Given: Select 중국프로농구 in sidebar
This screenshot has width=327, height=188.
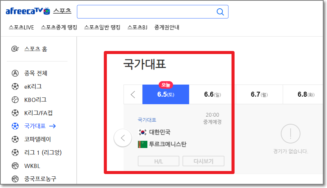Looking at the screenshot, I should tap(40, 179).
